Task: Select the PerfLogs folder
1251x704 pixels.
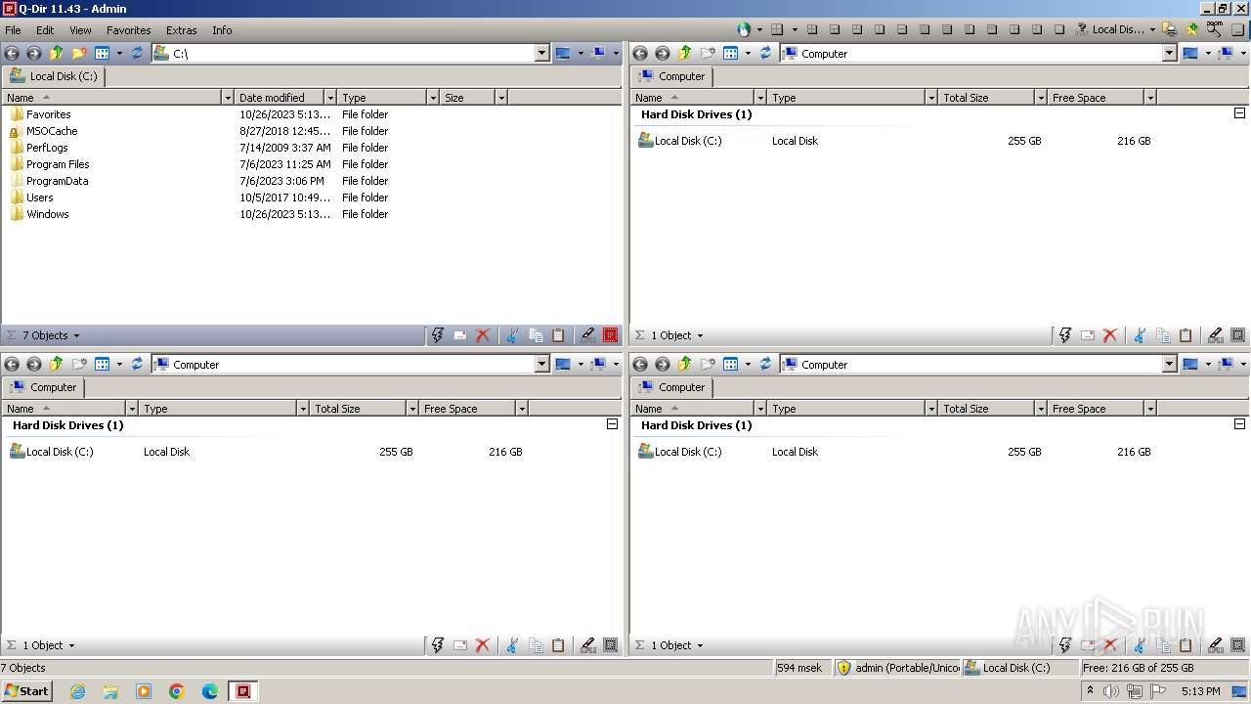Action: pos(47,148)
